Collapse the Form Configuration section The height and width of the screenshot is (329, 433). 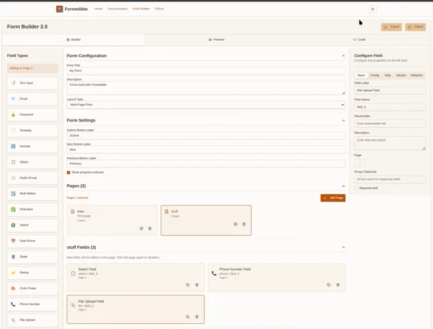[x=343, y=56]
